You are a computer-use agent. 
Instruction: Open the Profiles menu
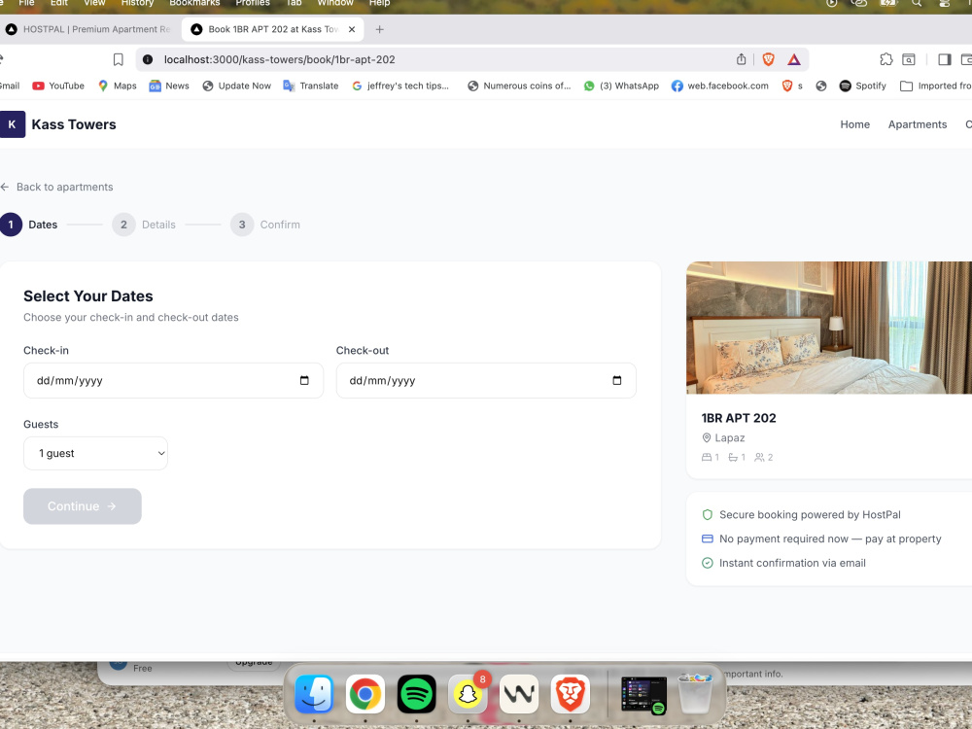tap(253, 3)
